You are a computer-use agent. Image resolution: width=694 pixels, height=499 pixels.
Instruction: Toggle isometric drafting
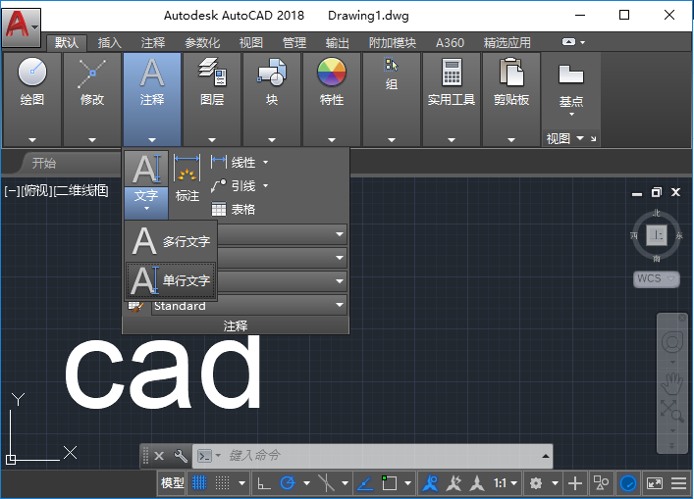(326, 483)
